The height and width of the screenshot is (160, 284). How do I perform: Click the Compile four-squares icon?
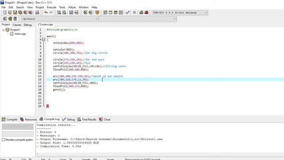[x=105, y=12]
